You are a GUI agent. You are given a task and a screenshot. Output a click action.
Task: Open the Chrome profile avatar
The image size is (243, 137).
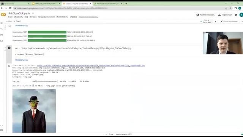[x=240, y=8]
